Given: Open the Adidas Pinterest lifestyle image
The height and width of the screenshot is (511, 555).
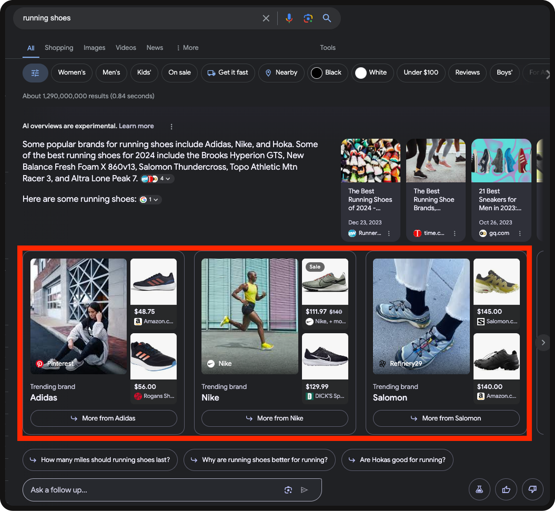Looking at the screenshot, I should pyautogui.click(x=79, y=316).
